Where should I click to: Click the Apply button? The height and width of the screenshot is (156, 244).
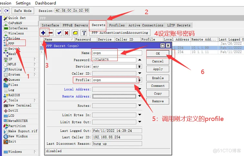(158, 69)
